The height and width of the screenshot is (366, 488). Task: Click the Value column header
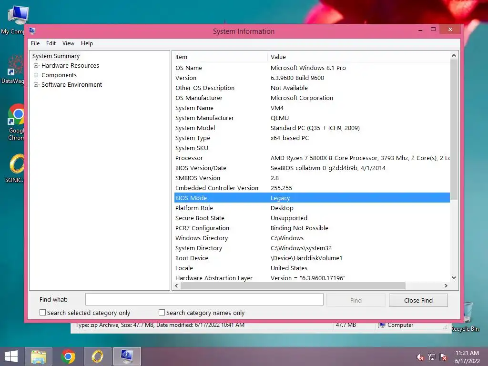358,57
